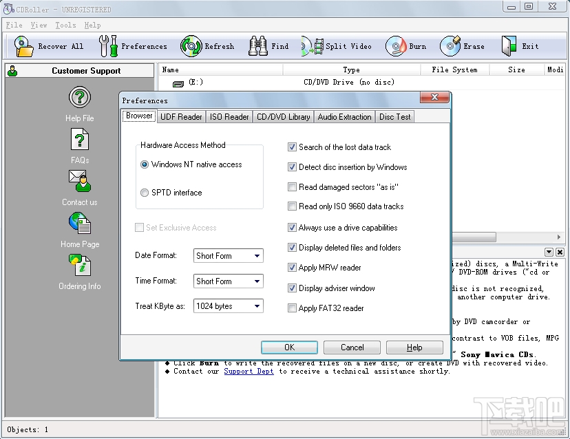
Task: Sort by the File System column header
Action: tap(455, 69)
